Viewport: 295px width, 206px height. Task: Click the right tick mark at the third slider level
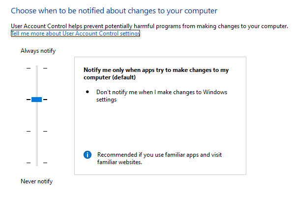[x=45, y=131]
